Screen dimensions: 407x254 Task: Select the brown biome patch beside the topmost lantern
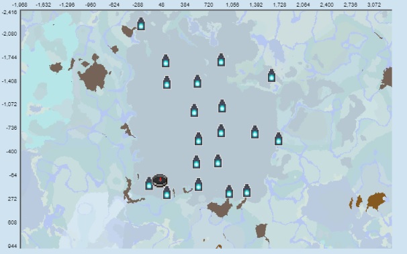pos(128,31)
